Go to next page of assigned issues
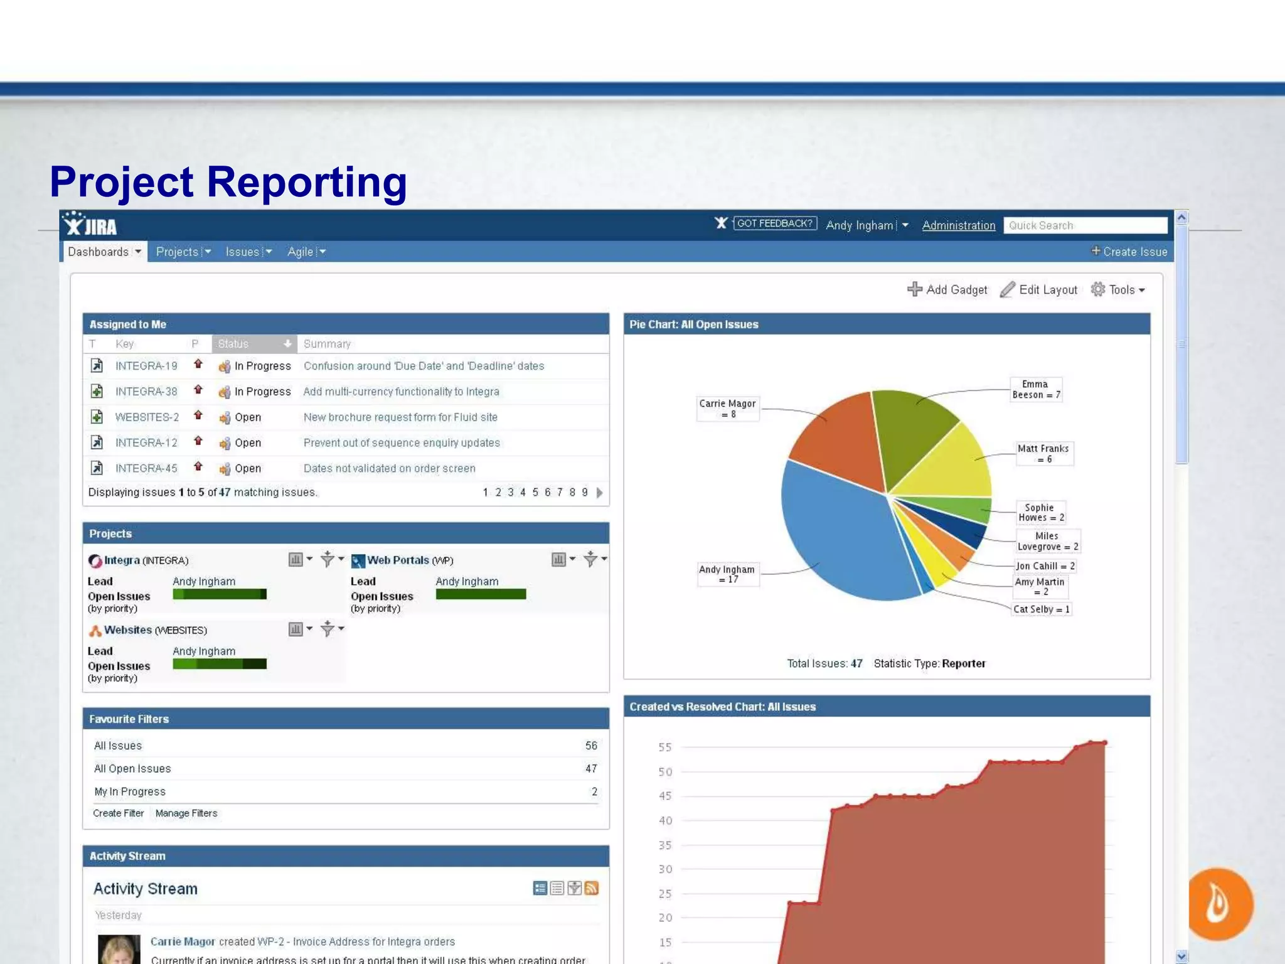 (x=599, y=493)
